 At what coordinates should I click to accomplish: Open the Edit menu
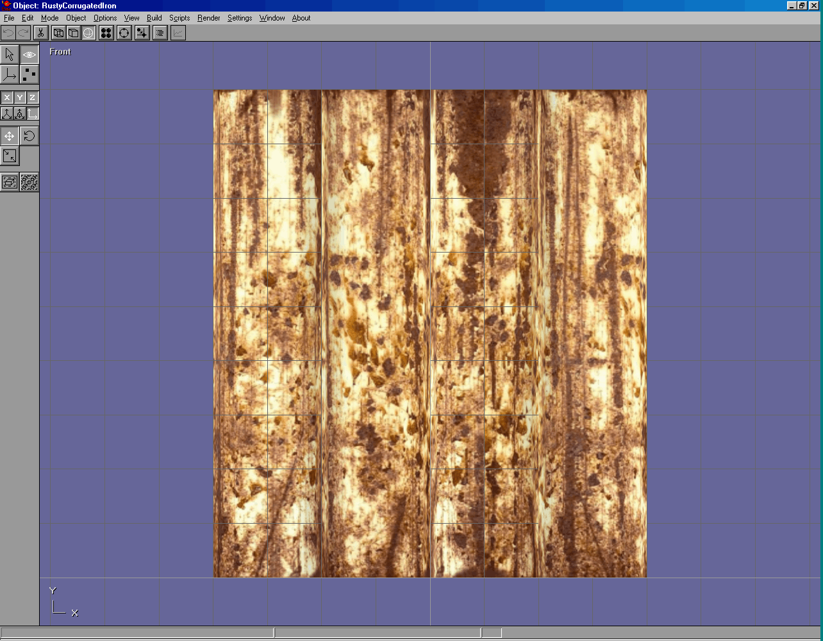(28, 18)
